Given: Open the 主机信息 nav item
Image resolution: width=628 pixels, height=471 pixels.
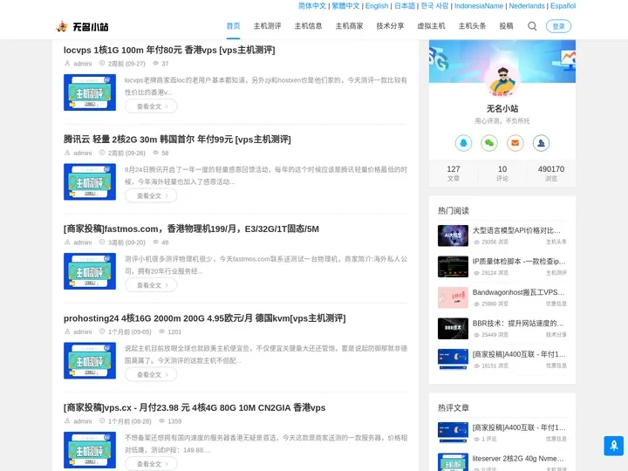Looking at the screenshot, I should point(308,26).
